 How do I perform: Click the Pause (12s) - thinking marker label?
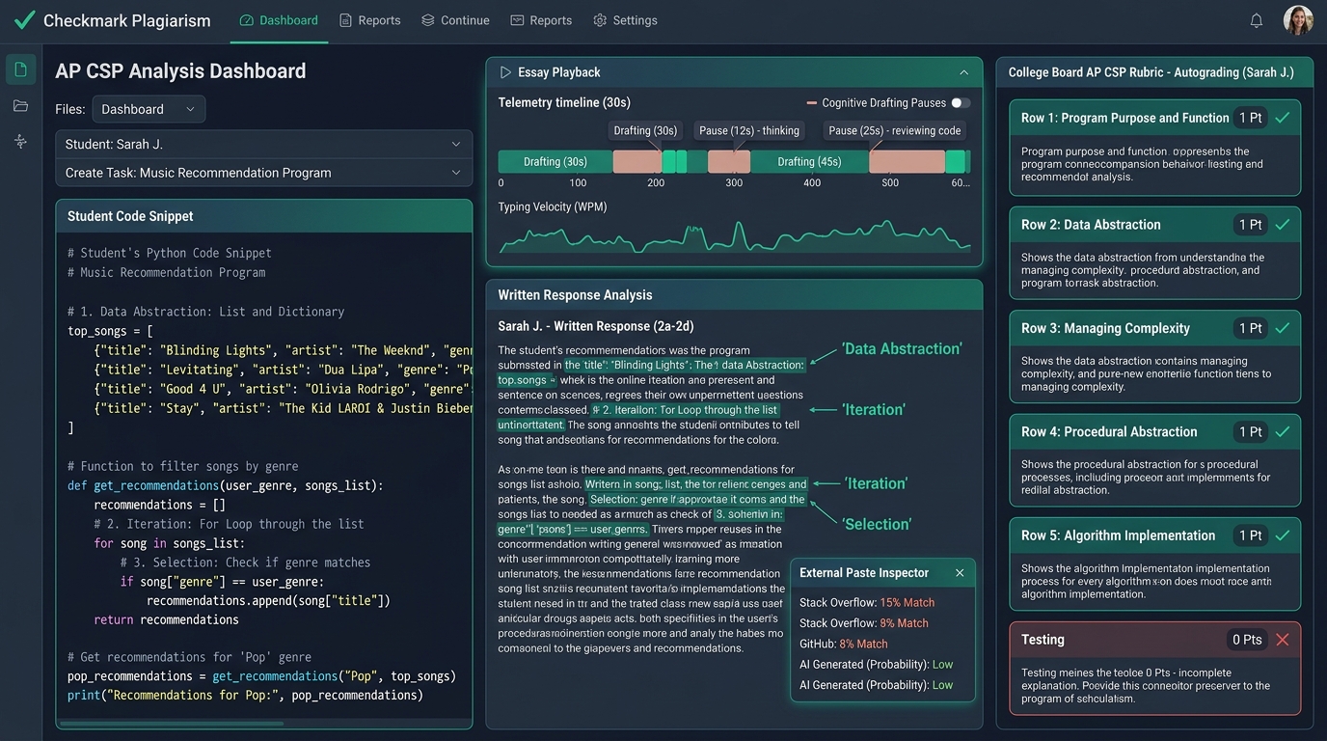coord(749,130)
